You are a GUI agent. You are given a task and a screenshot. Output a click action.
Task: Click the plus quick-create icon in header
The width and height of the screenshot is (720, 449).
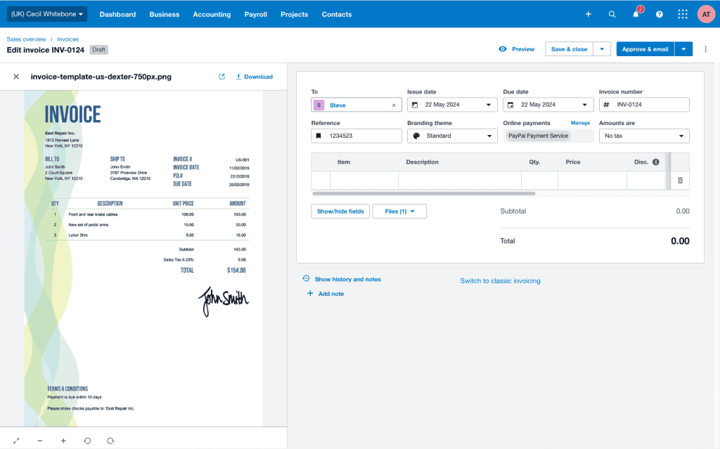tap(588, 14)
